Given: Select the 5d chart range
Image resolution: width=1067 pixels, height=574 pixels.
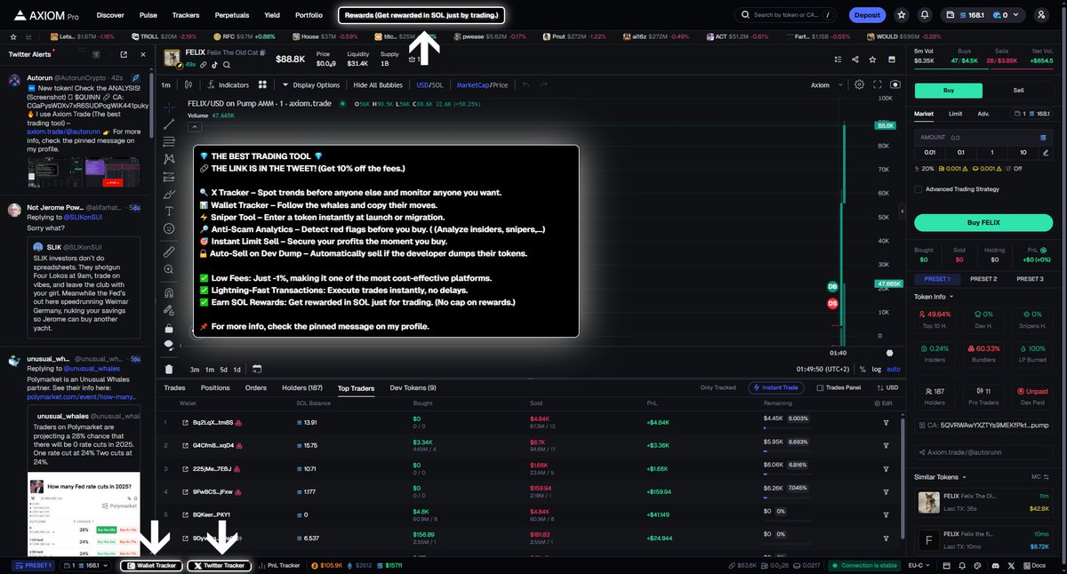Looking at the screenshot, I should pyautogui.click(x=222, y=369).
